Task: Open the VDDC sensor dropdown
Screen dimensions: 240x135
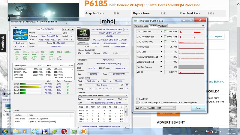Action: pos(161,72)
